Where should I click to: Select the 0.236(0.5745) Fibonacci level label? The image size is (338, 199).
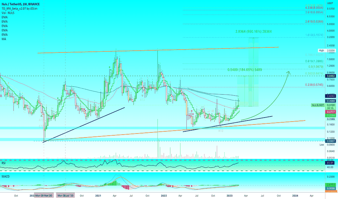click(314, 85)
